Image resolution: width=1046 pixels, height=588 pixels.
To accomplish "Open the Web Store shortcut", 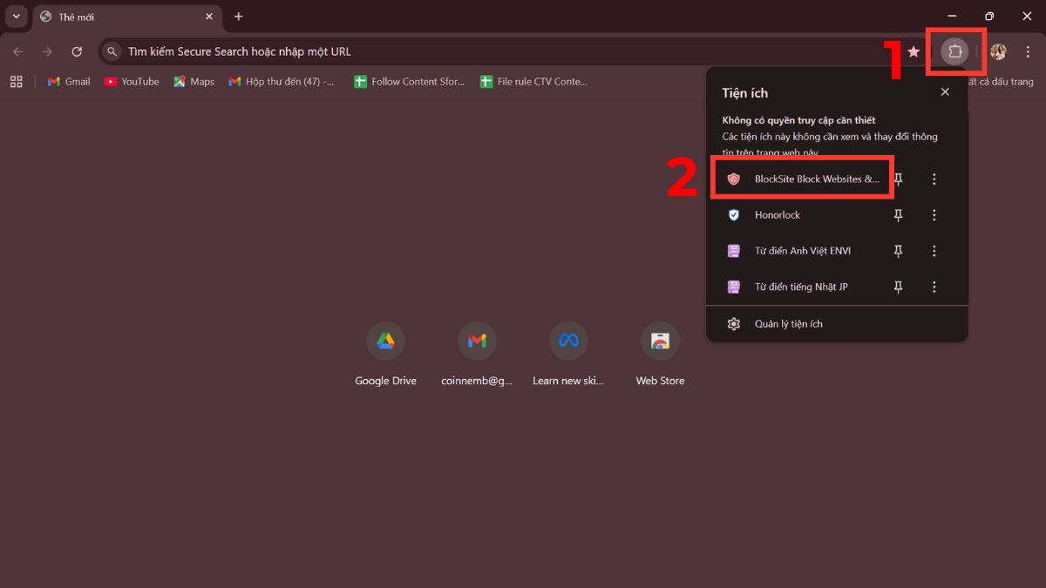I will (660, 341).
